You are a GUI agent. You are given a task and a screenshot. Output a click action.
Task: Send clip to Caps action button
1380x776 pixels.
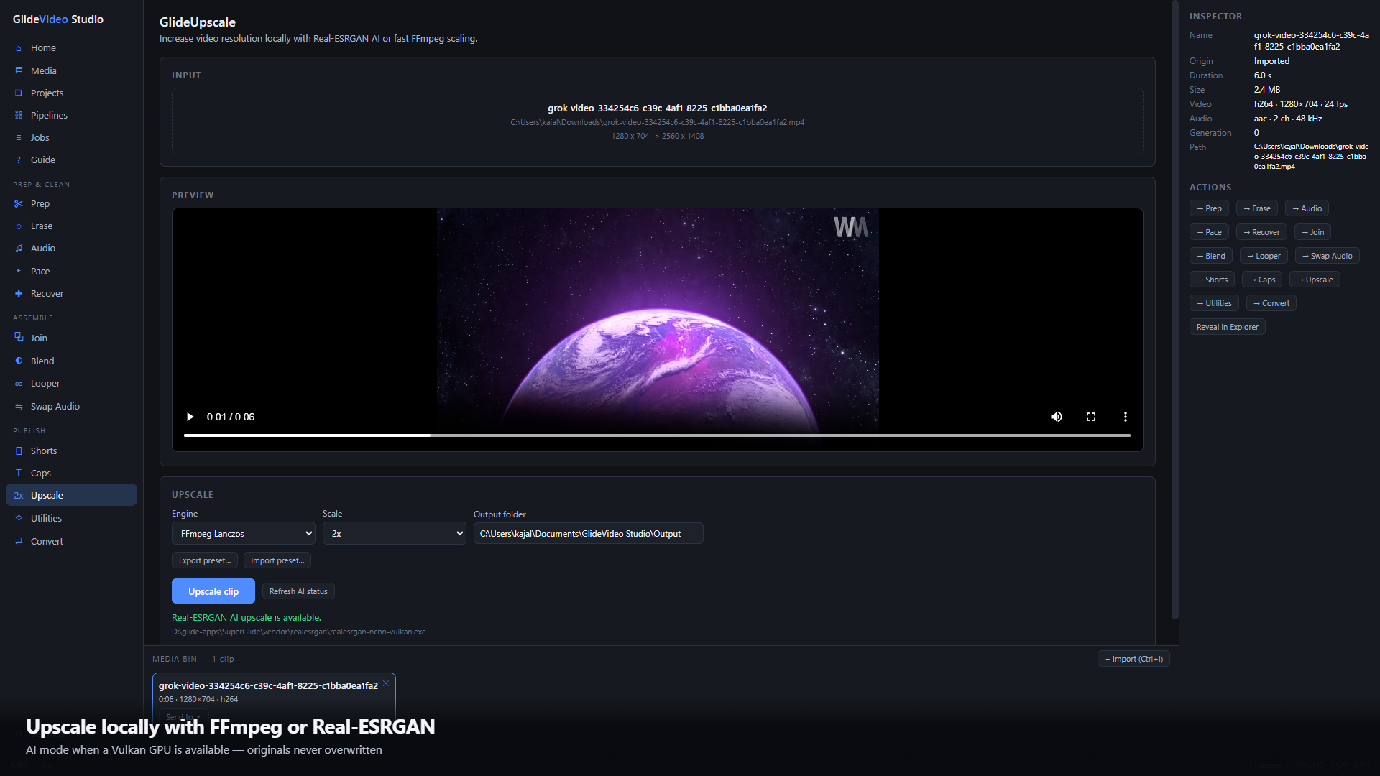click(1262, 280)
